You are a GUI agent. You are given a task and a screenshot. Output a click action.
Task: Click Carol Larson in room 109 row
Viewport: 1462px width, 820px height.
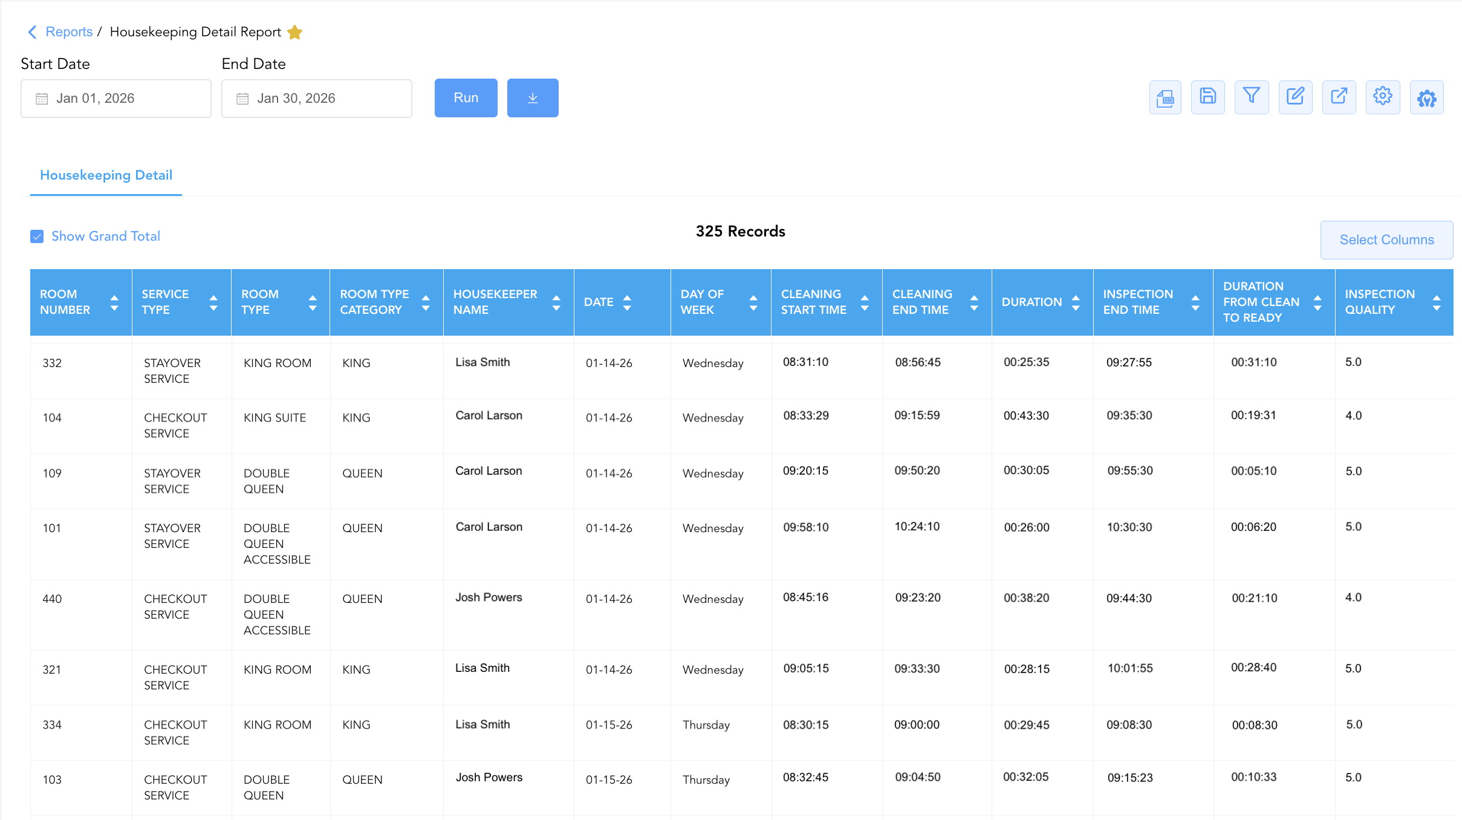tap(489, 471)
